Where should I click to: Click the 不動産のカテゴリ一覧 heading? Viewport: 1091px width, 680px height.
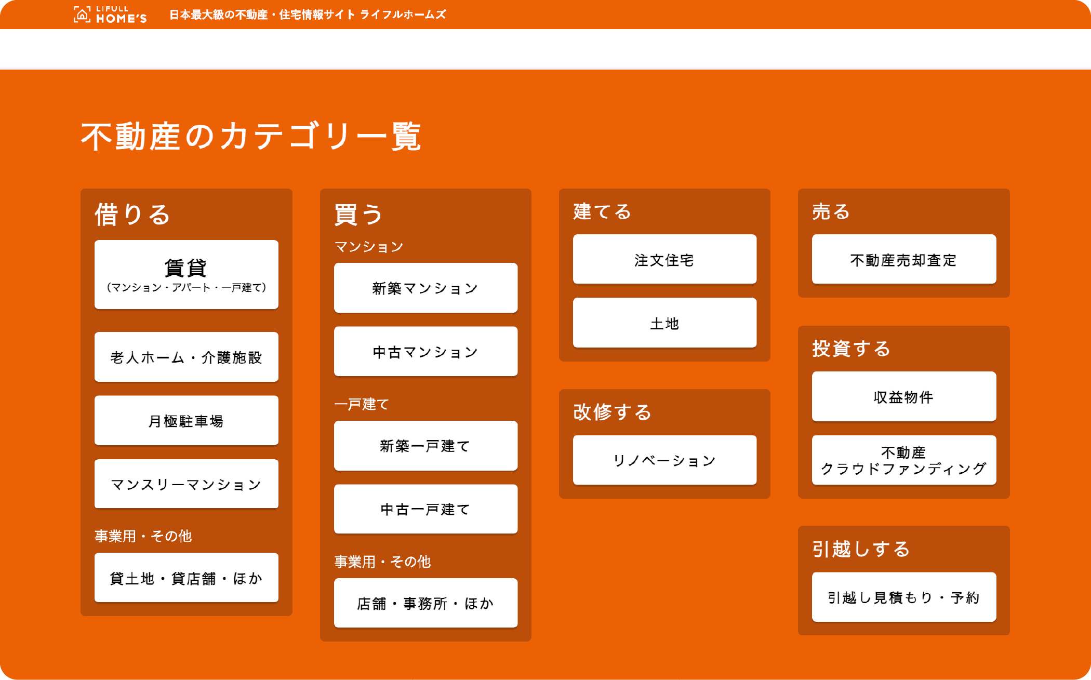251,137
